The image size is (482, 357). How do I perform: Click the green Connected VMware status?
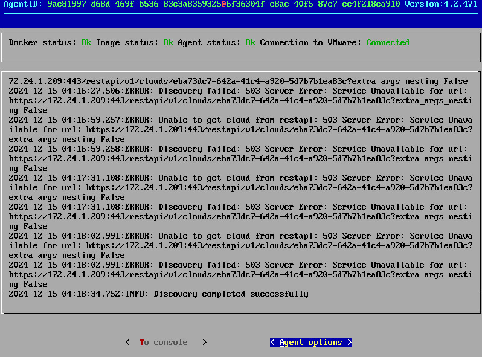(x=388, y=43)
